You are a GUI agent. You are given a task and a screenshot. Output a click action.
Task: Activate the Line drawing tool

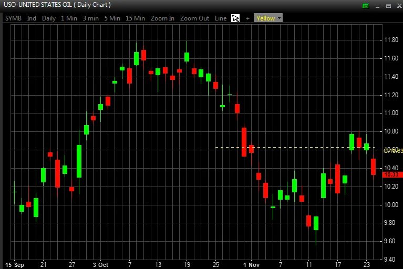221,18
